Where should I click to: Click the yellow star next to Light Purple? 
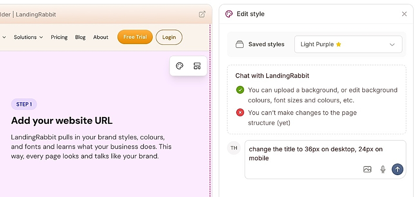tap(338, 44)
